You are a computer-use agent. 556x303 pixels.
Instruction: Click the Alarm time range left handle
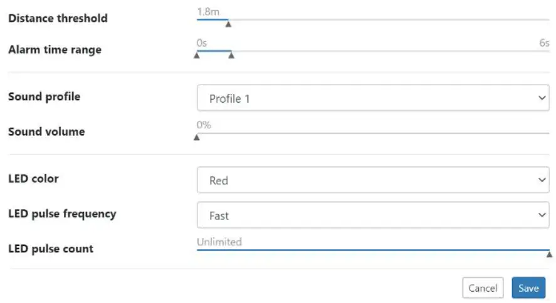197,56
